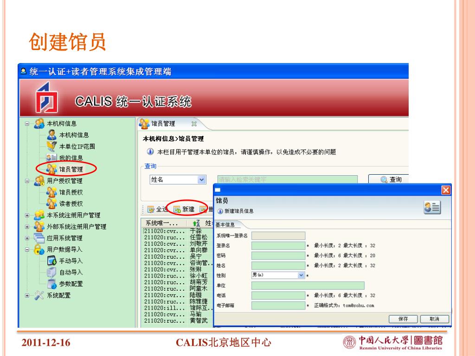
Task: Open the 姓名 search field dropdown
Action: (202, 179)
